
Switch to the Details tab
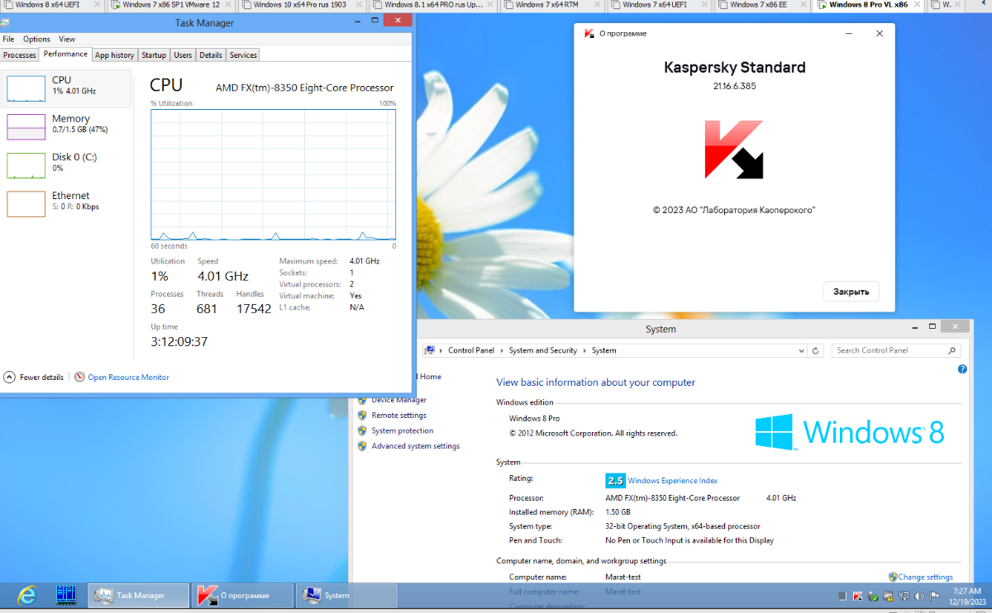pos(211,55)
